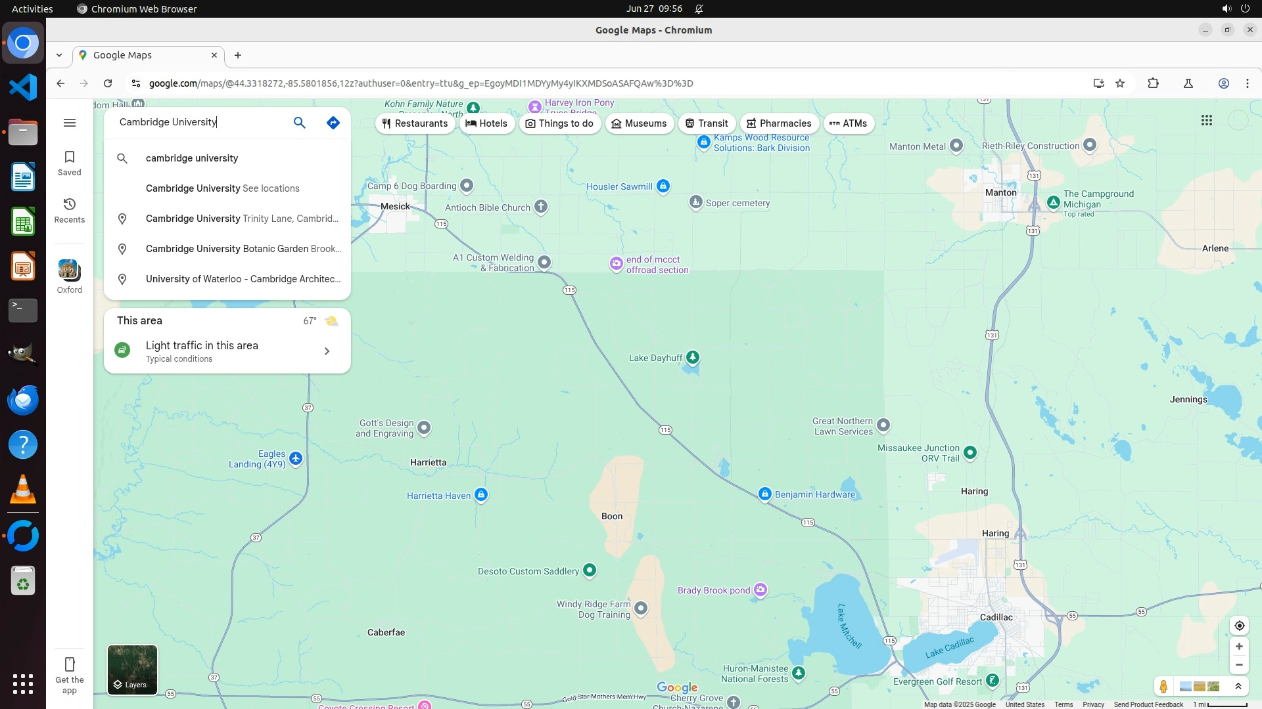Open the Saved bookmark icon
Image resolution: width=1262 pixels, height=709 pixels.
(70, 162)
